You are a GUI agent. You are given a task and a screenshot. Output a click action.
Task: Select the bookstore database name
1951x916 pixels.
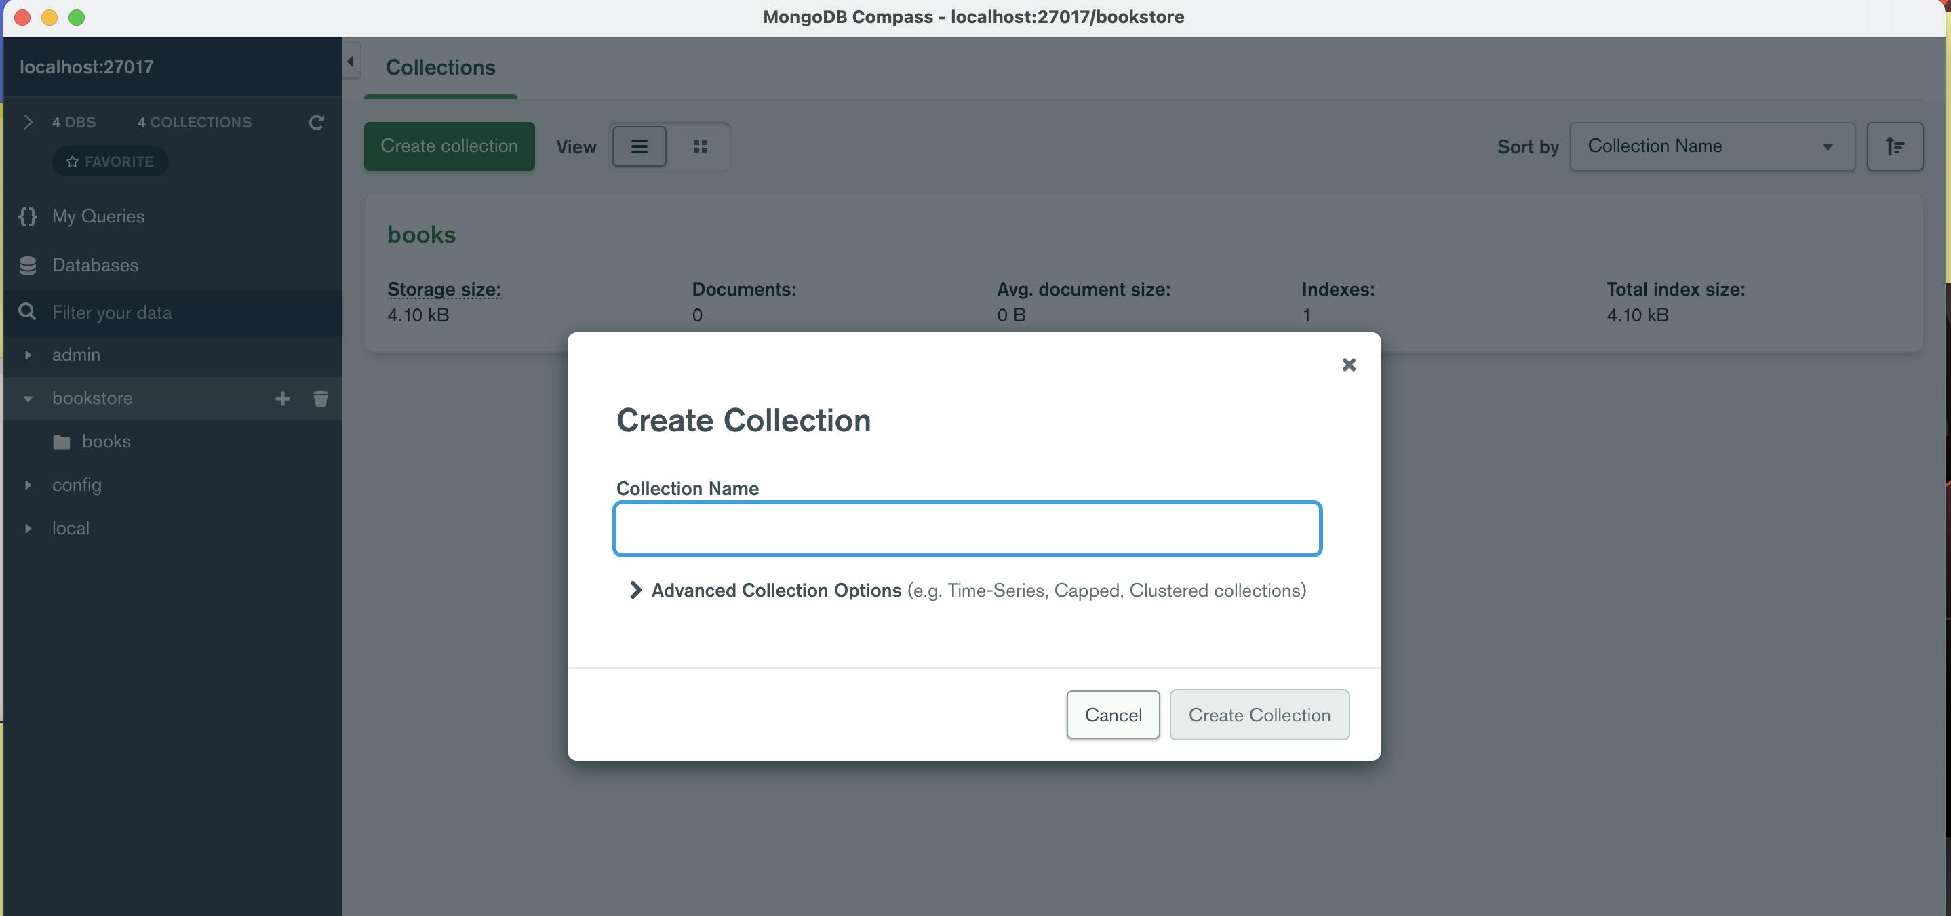point(92,398)
